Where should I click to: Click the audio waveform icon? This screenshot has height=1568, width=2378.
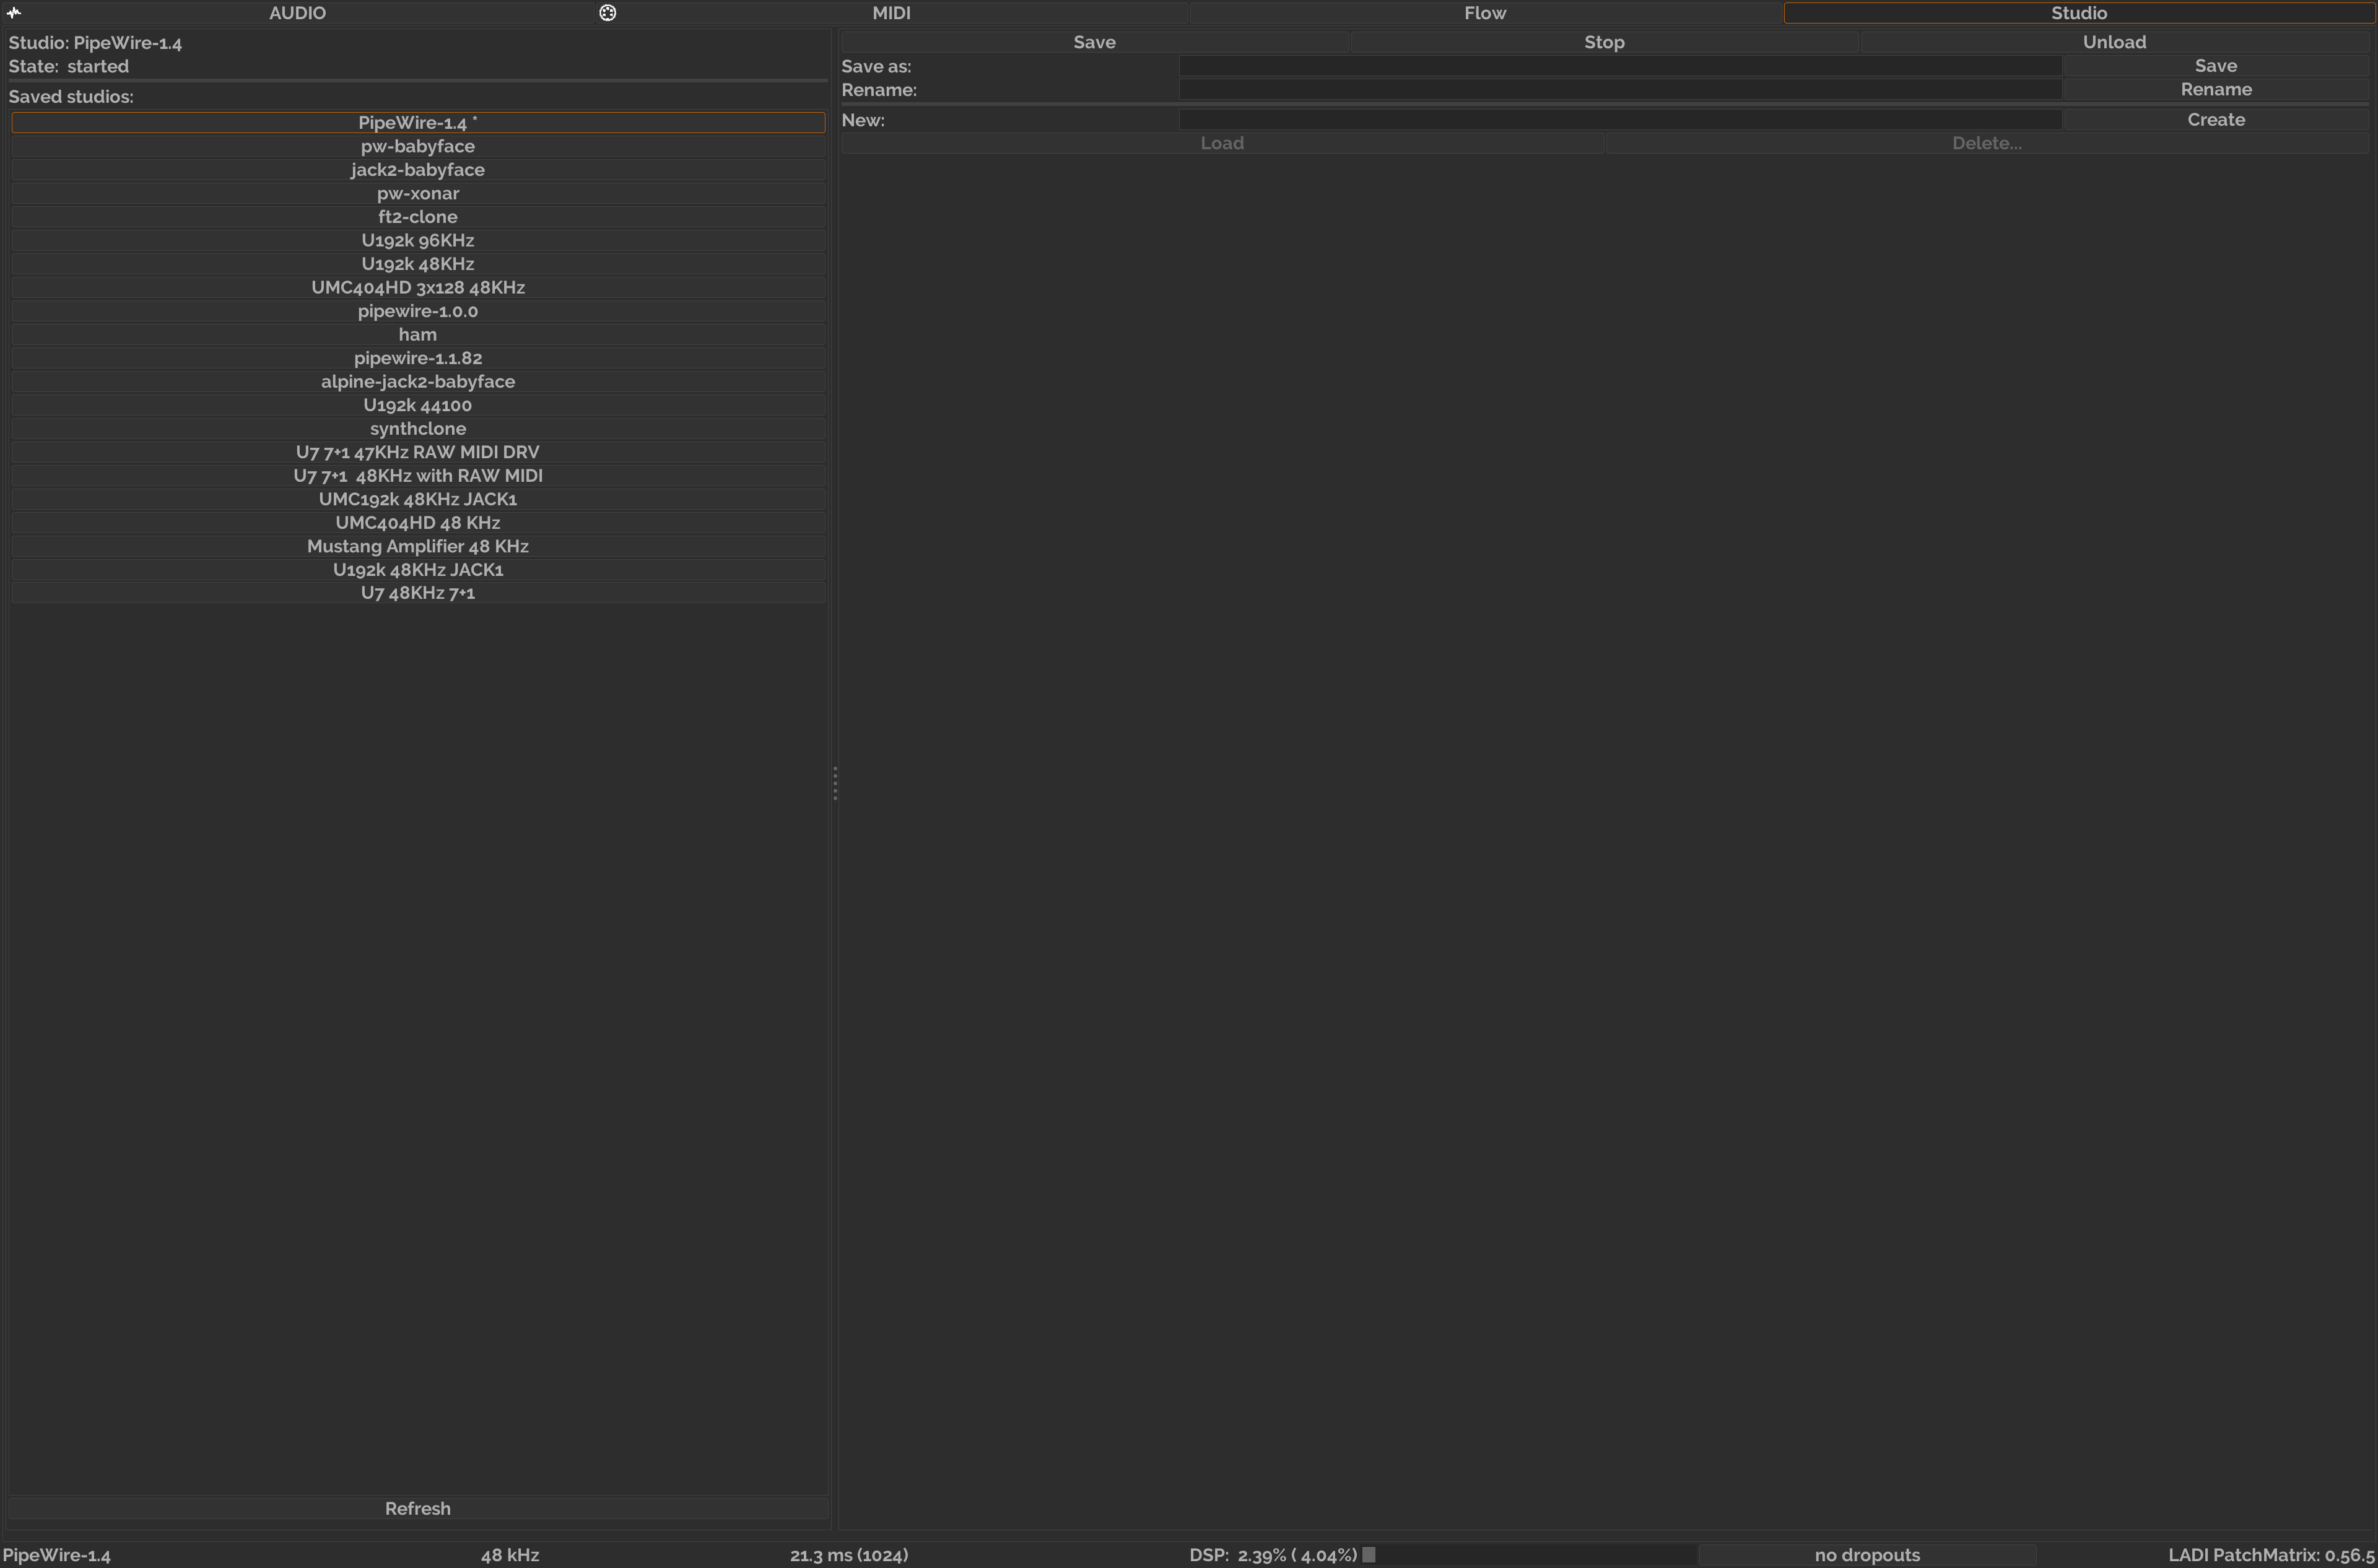click(x=14, y=13)
